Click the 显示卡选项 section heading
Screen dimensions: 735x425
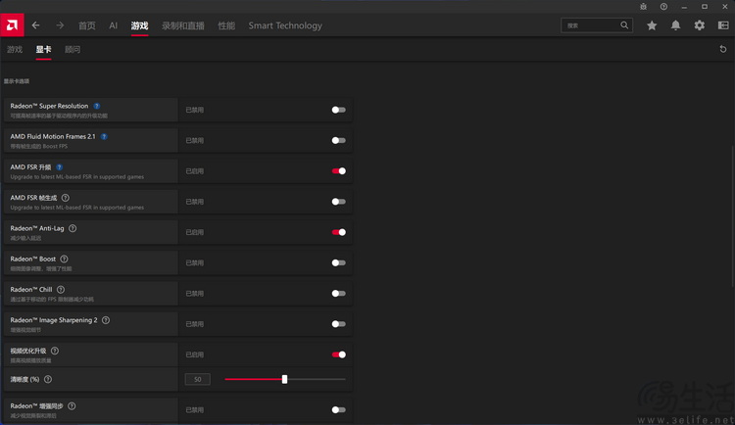pos(17,81)
